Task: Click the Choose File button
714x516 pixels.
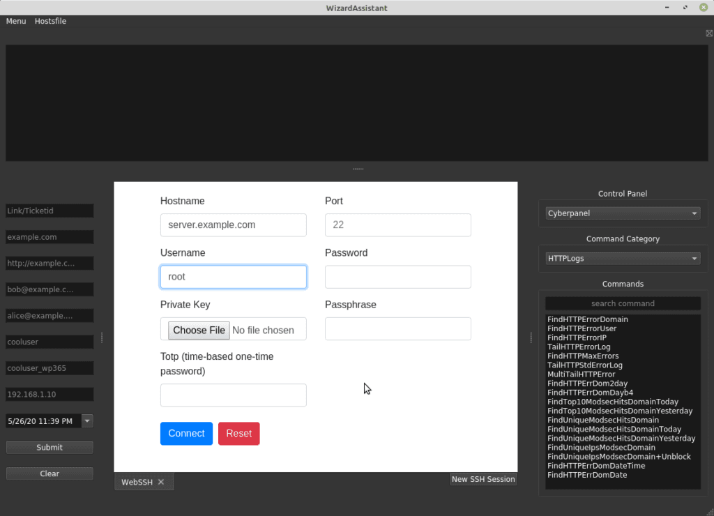Action: click(x=199, y=331)
